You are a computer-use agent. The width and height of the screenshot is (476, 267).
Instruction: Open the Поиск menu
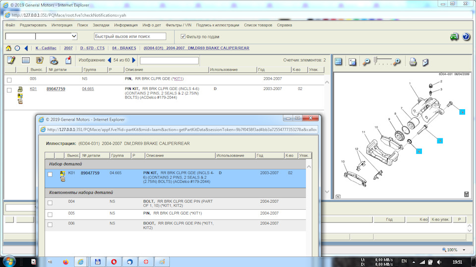82,25
